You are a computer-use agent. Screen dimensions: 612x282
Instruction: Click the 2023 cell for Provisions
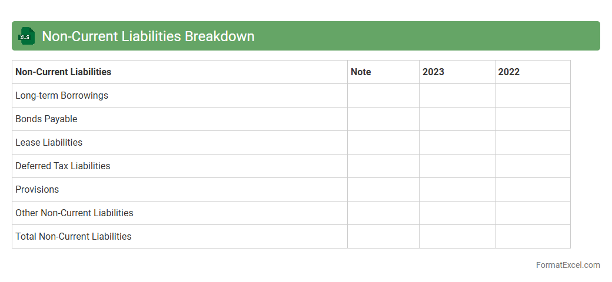(457, 190)
